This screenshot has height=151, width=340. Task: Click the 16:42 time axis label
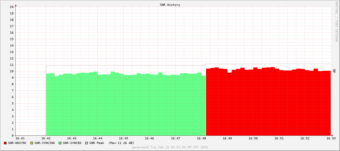(46, 139)
